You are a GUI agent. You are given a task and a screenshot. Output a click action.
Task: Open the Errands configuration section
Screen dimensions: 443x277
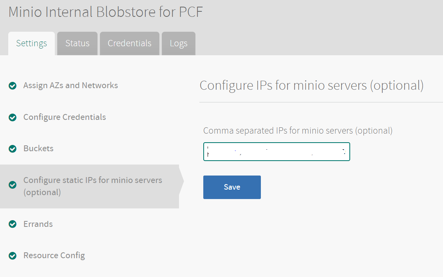pos(38,224)
